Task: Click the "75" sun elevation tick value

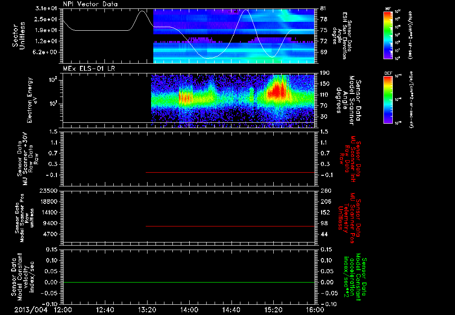Action: tap(323, 30)
